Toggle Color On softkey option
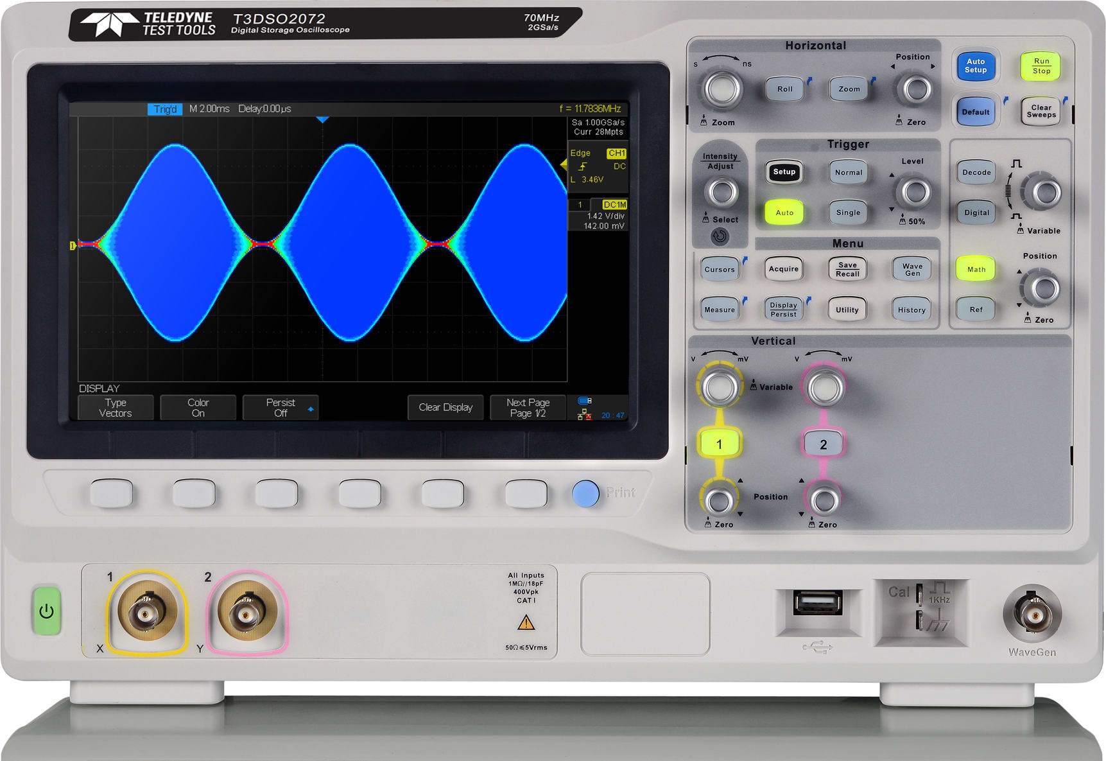The width and height of the screenshot is (1106, 761). click(x=198, y=408)
